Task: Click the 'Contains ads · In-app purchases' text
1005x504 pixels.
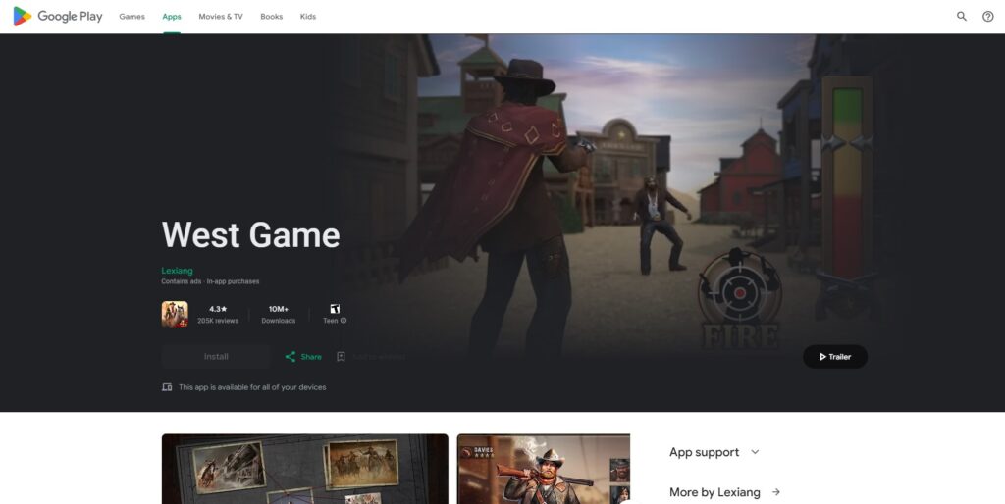Action: (210, 281)
